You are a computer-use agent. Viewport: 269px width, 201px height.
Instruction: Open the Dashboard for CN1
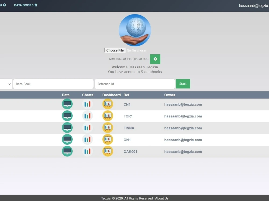(x=108, y=104)
